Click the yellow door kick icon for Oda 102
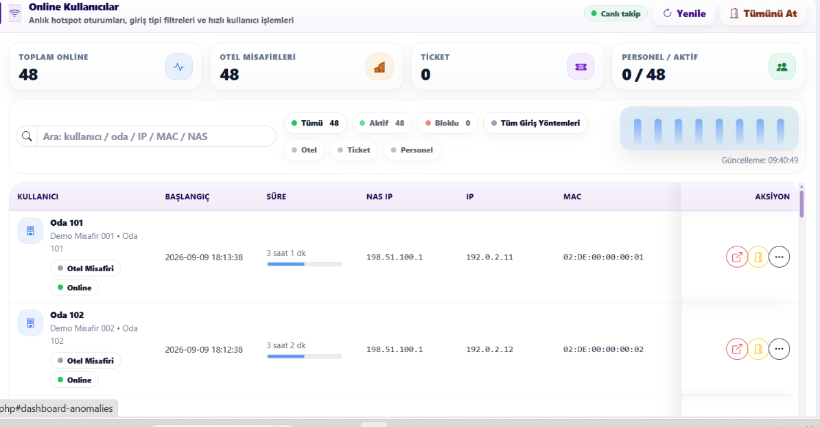This screenshot has height=427, width=820. click(x=758, y=349)
